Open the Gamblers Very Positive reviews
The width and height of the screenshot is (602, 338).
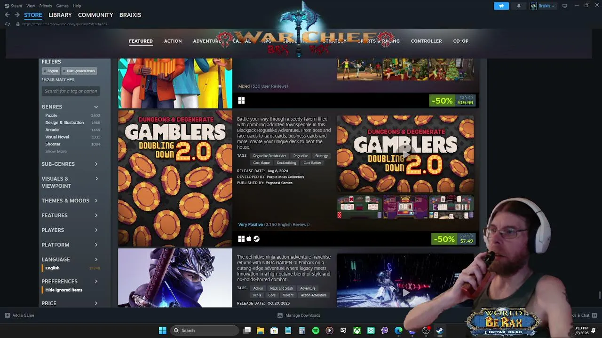(x=274, y=224)
